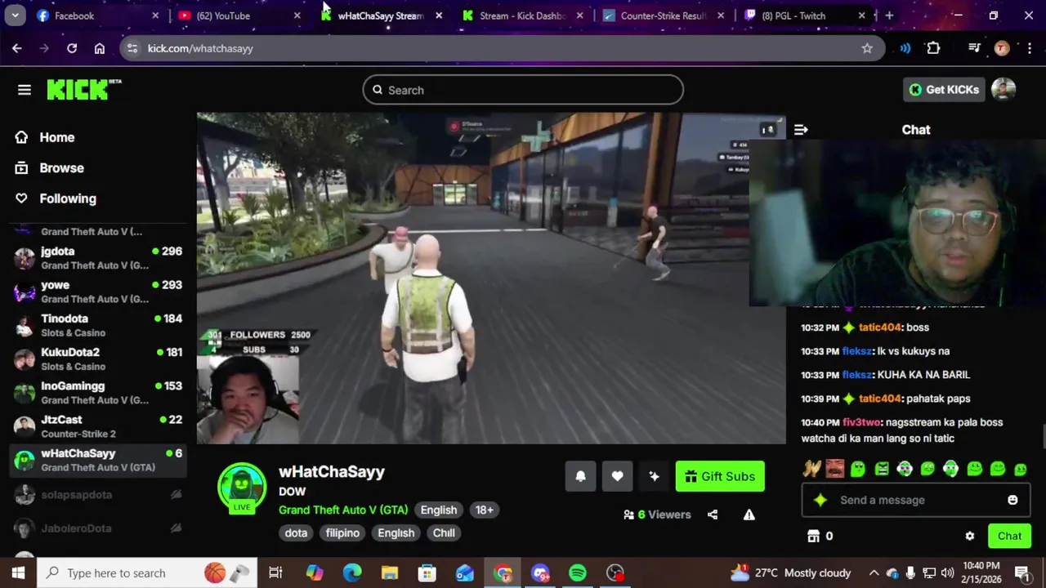
Task: Open Windows Start menu
Action: (18, 573)
